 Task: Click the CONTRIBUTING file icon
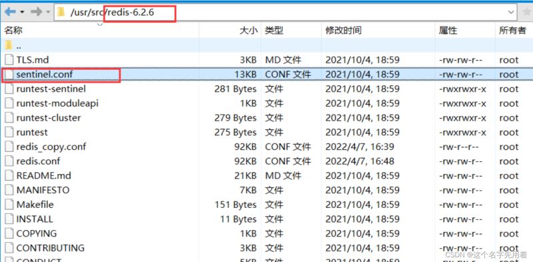click(9, 248)
